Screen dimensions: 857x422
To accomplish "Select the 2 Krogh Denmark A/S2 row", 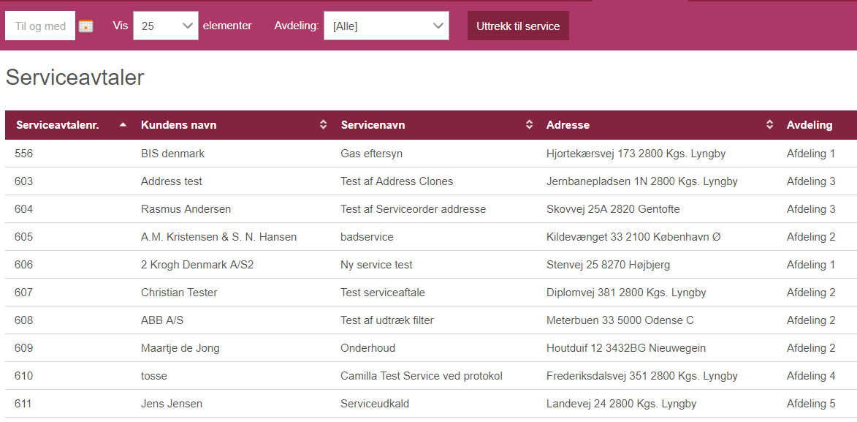I will click(x=430, y=265).
